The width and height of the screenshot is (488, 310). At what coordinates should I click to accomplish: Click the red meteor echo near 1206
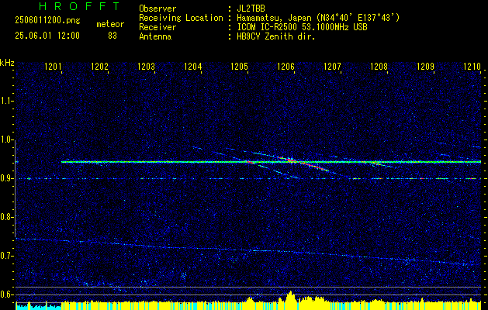(303, 164)
